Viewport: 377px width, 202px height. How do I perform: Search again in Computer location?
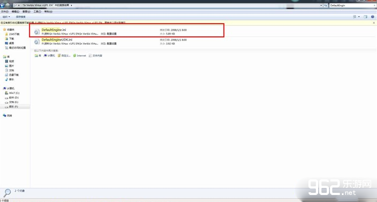tap(50, 56)
